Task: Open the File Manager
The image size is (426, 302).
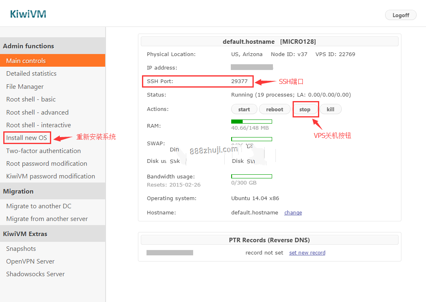Action: click(x=25, y=87)
